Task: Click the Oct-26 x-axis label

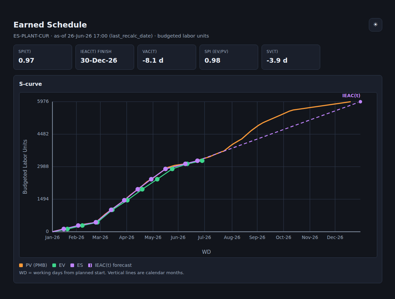Action: point(283,237)
